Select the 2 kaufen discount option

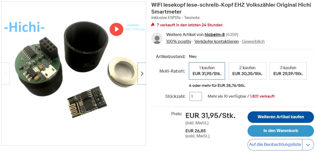click(247, 71)
